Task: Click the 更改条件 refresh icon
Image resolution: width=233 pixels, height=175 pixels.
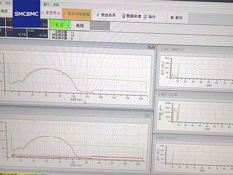Action: 98,15
